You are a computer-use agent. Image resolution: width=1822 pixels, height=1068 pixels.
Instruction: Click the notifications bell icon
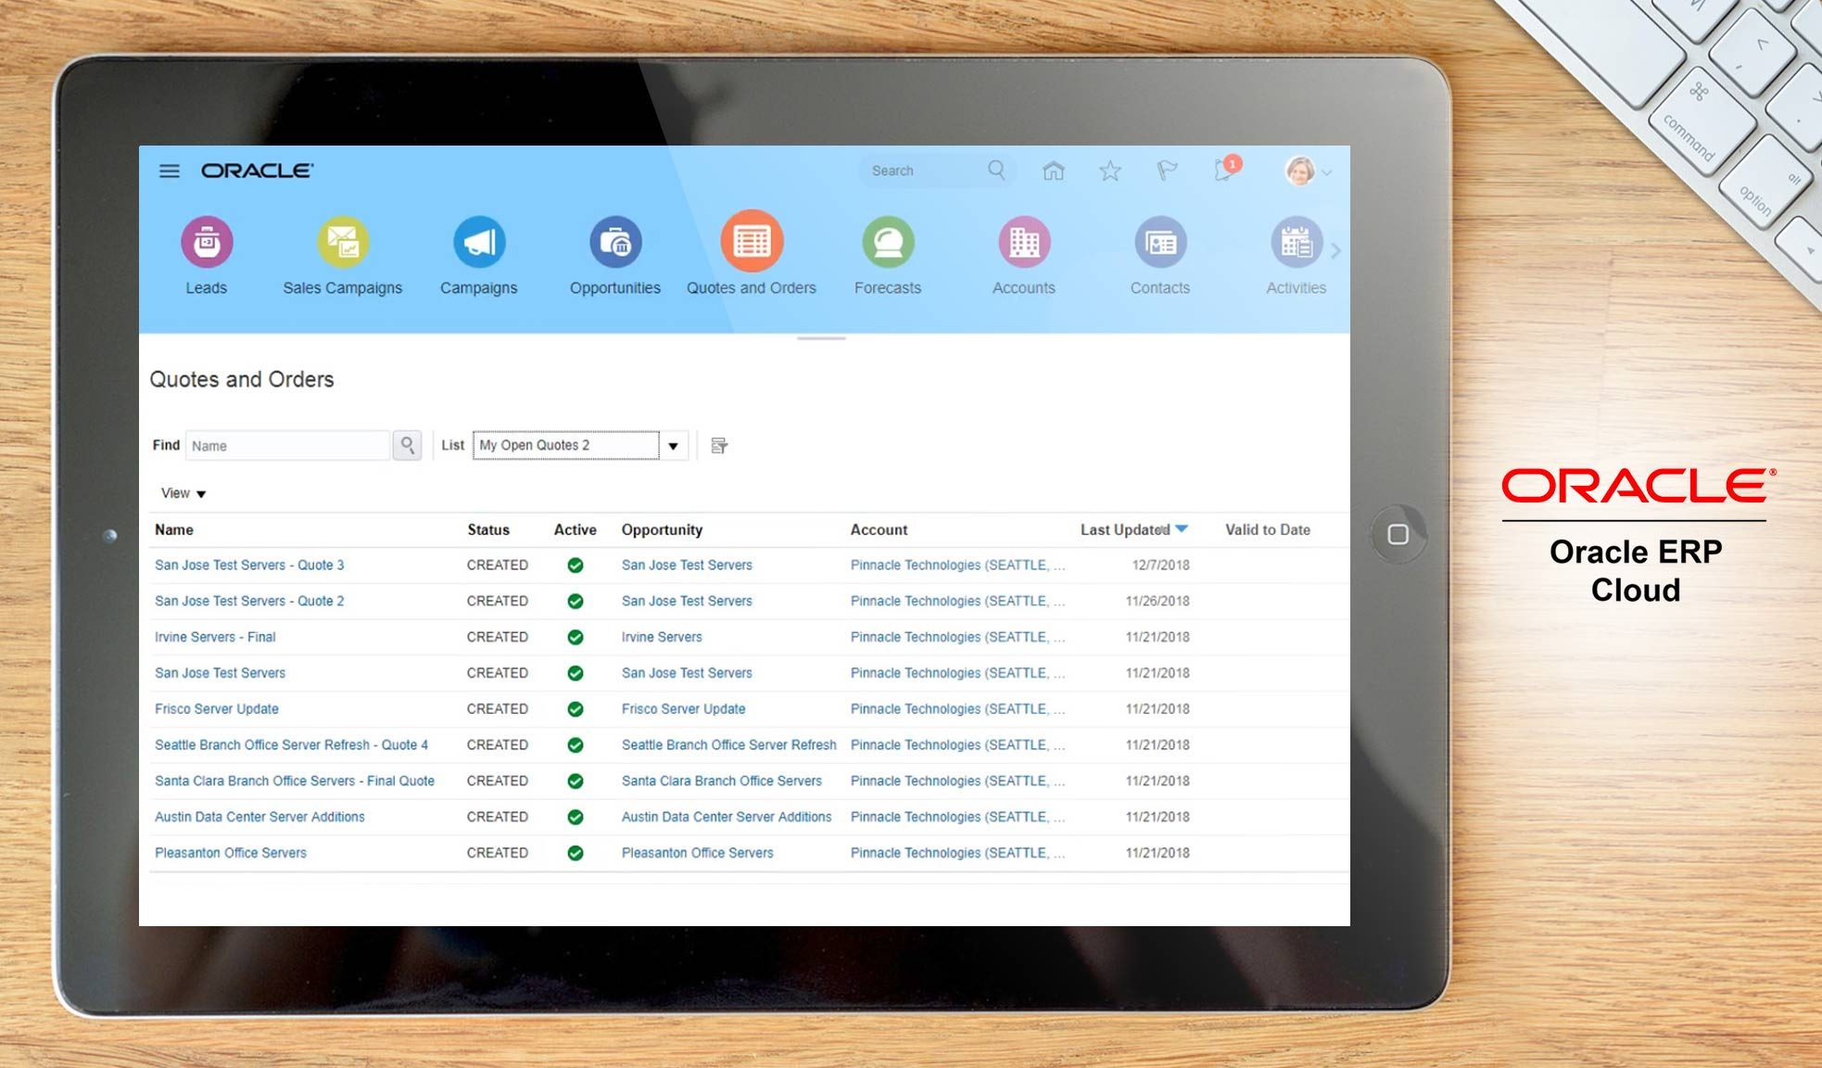1221,171
